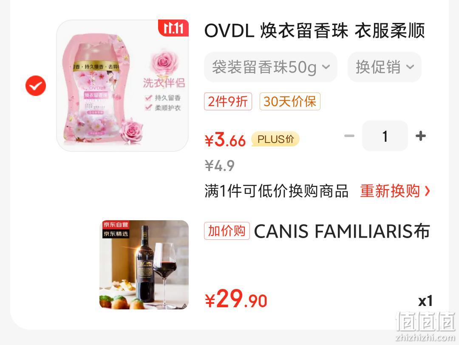Open the 换促销 promotion dropdown
This screenshot has width=459, height=345.
pyautogui.click(x=384, y=67)
